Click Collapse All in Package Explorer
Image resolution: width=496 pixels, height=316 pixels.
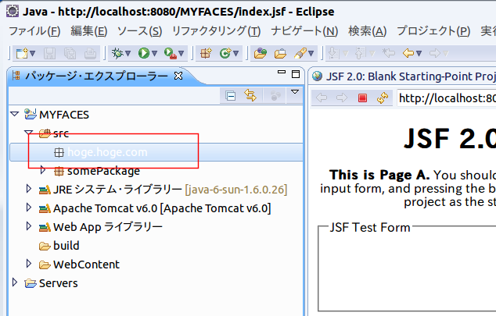click(230, 95)
